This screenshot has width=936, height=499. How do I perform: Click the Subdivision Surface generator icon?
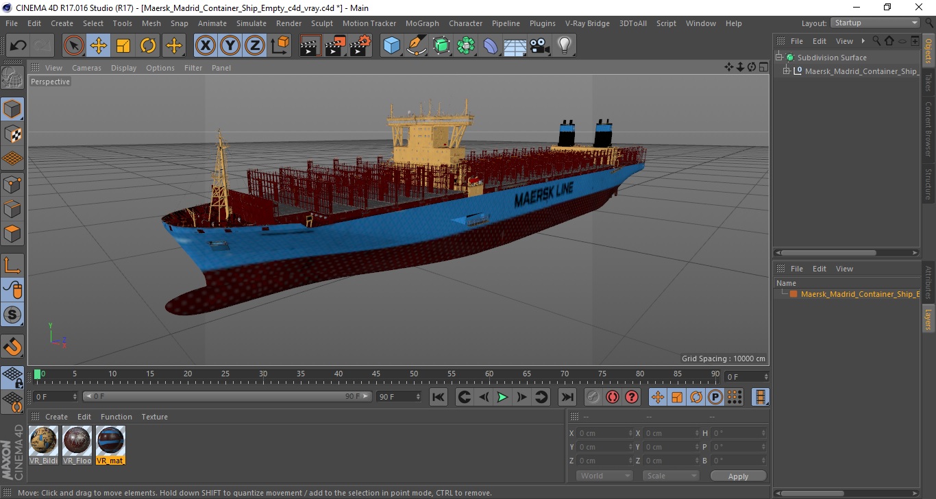click(441, 46)
